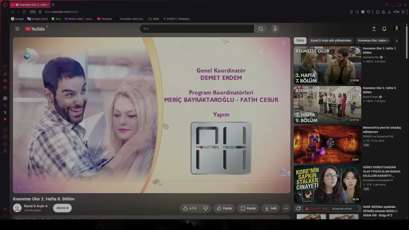409x230 pixels.
Task: Click the browser search magnifier icon
Action: pos(387,5)
